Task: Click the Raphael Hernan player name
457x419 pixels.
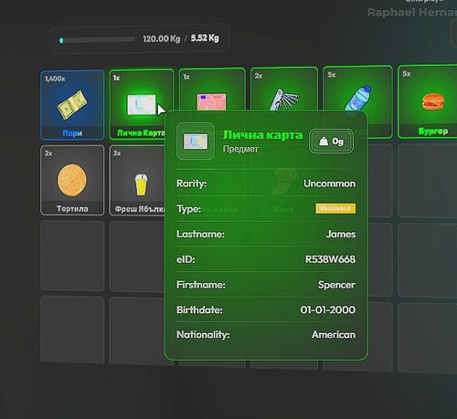Action: [x=412, y=13]
